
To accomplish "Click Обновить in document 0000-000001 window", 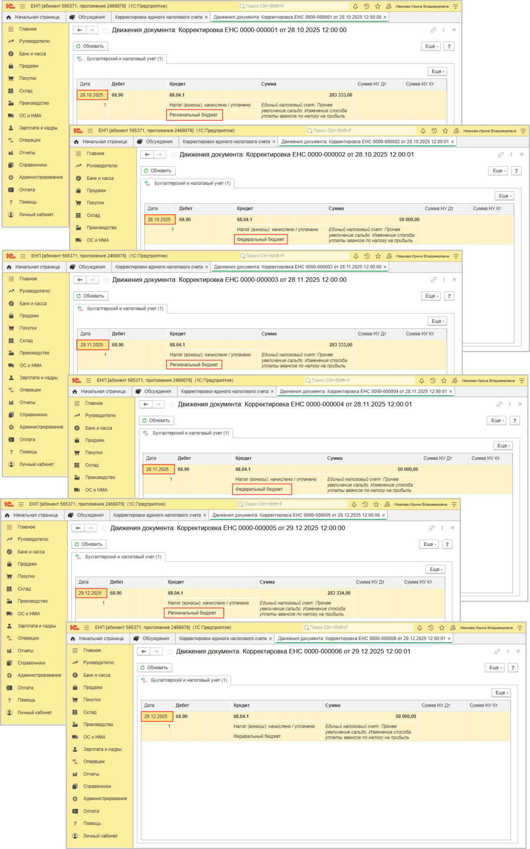I will pos(90,46).
